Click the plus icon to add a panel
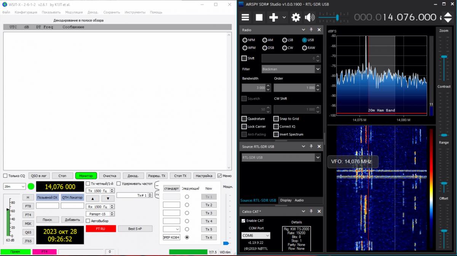Viewport: 457px width, 256px height. tap(273, 17)
